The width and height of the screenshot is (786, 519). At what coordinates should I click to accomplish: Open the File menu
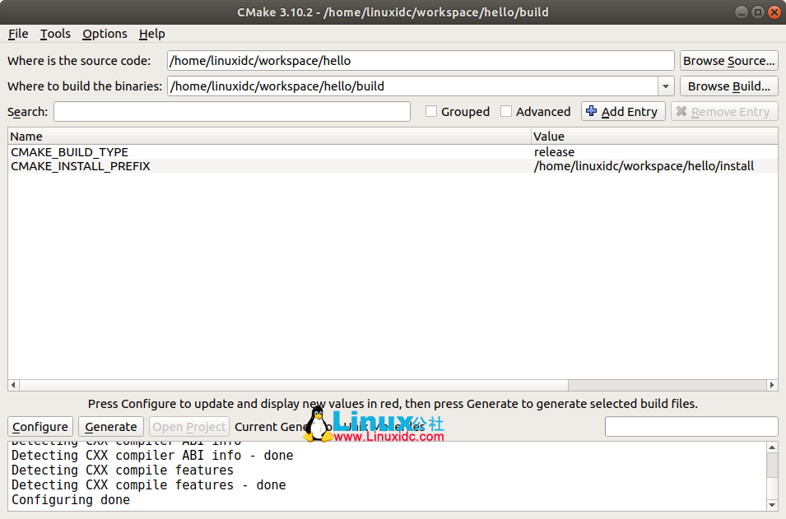coord(18,34)
